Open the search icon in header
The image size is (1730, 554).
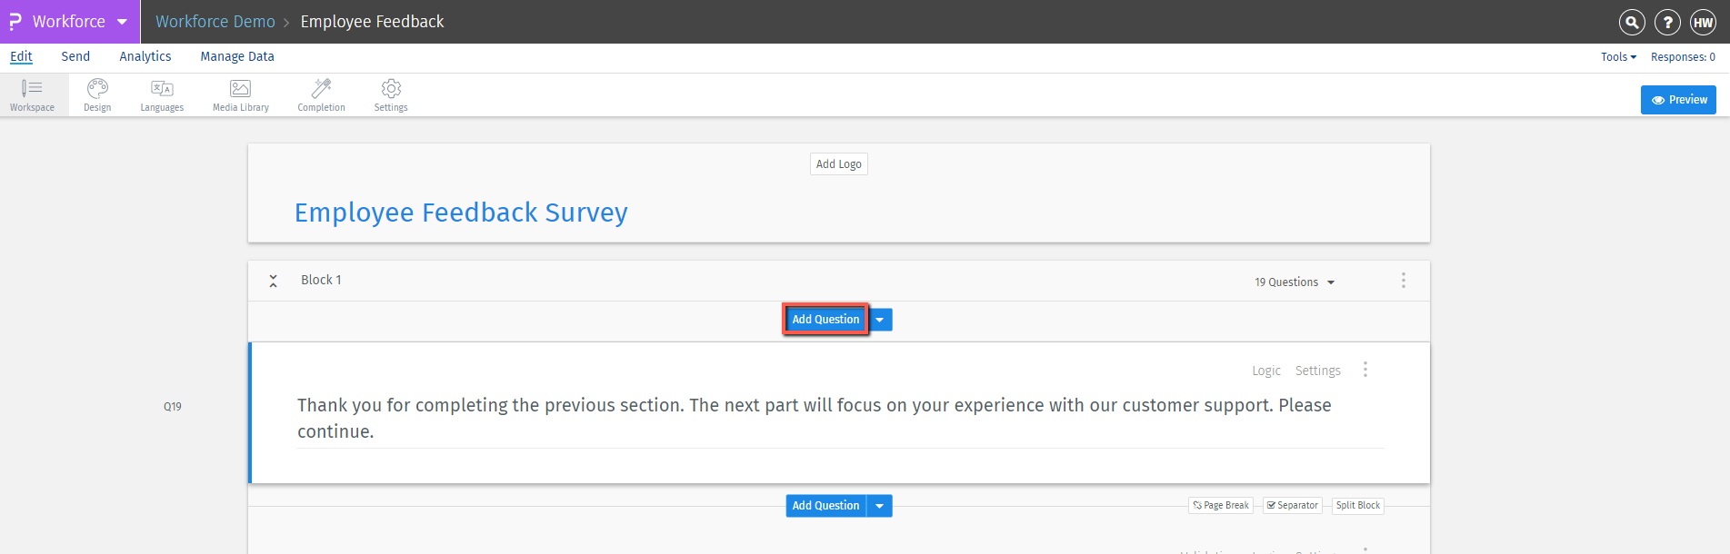1632,23
